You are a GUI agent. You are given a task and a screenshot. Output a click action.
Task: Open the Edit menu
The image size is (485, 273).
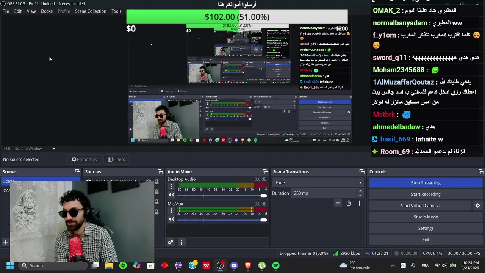point(18,11)
